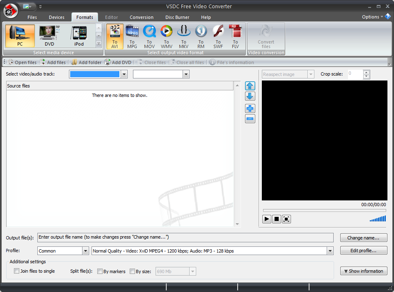Screen dimensions: 394x292
Task: Choose To AVI output format
Action: pyautogui.click(x=115, y=37)
